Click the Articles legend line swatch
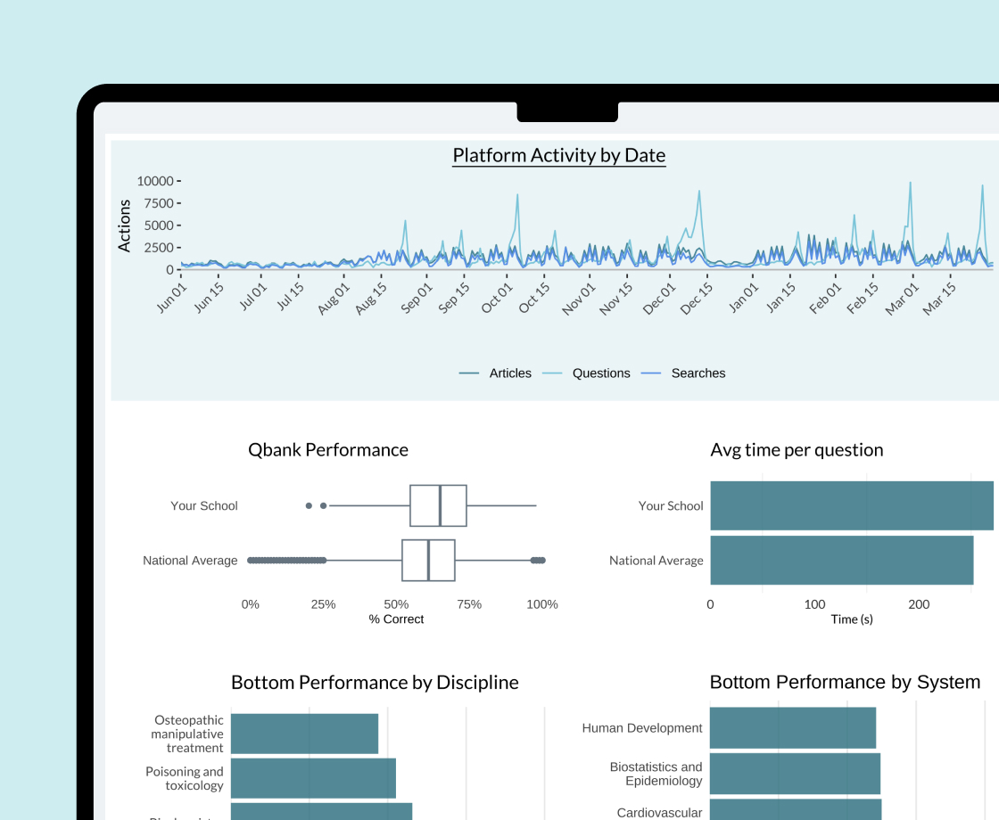The image size is (999, 820). click(469, 373)
